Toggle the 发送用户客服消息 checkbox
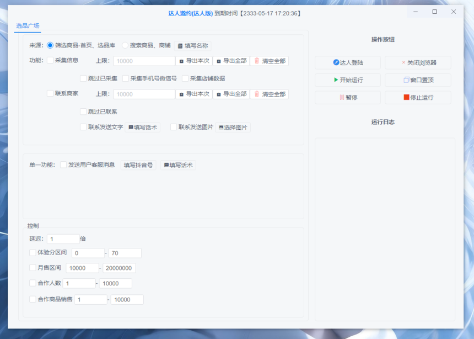This screenshot has width=474, height=339. 63,165
